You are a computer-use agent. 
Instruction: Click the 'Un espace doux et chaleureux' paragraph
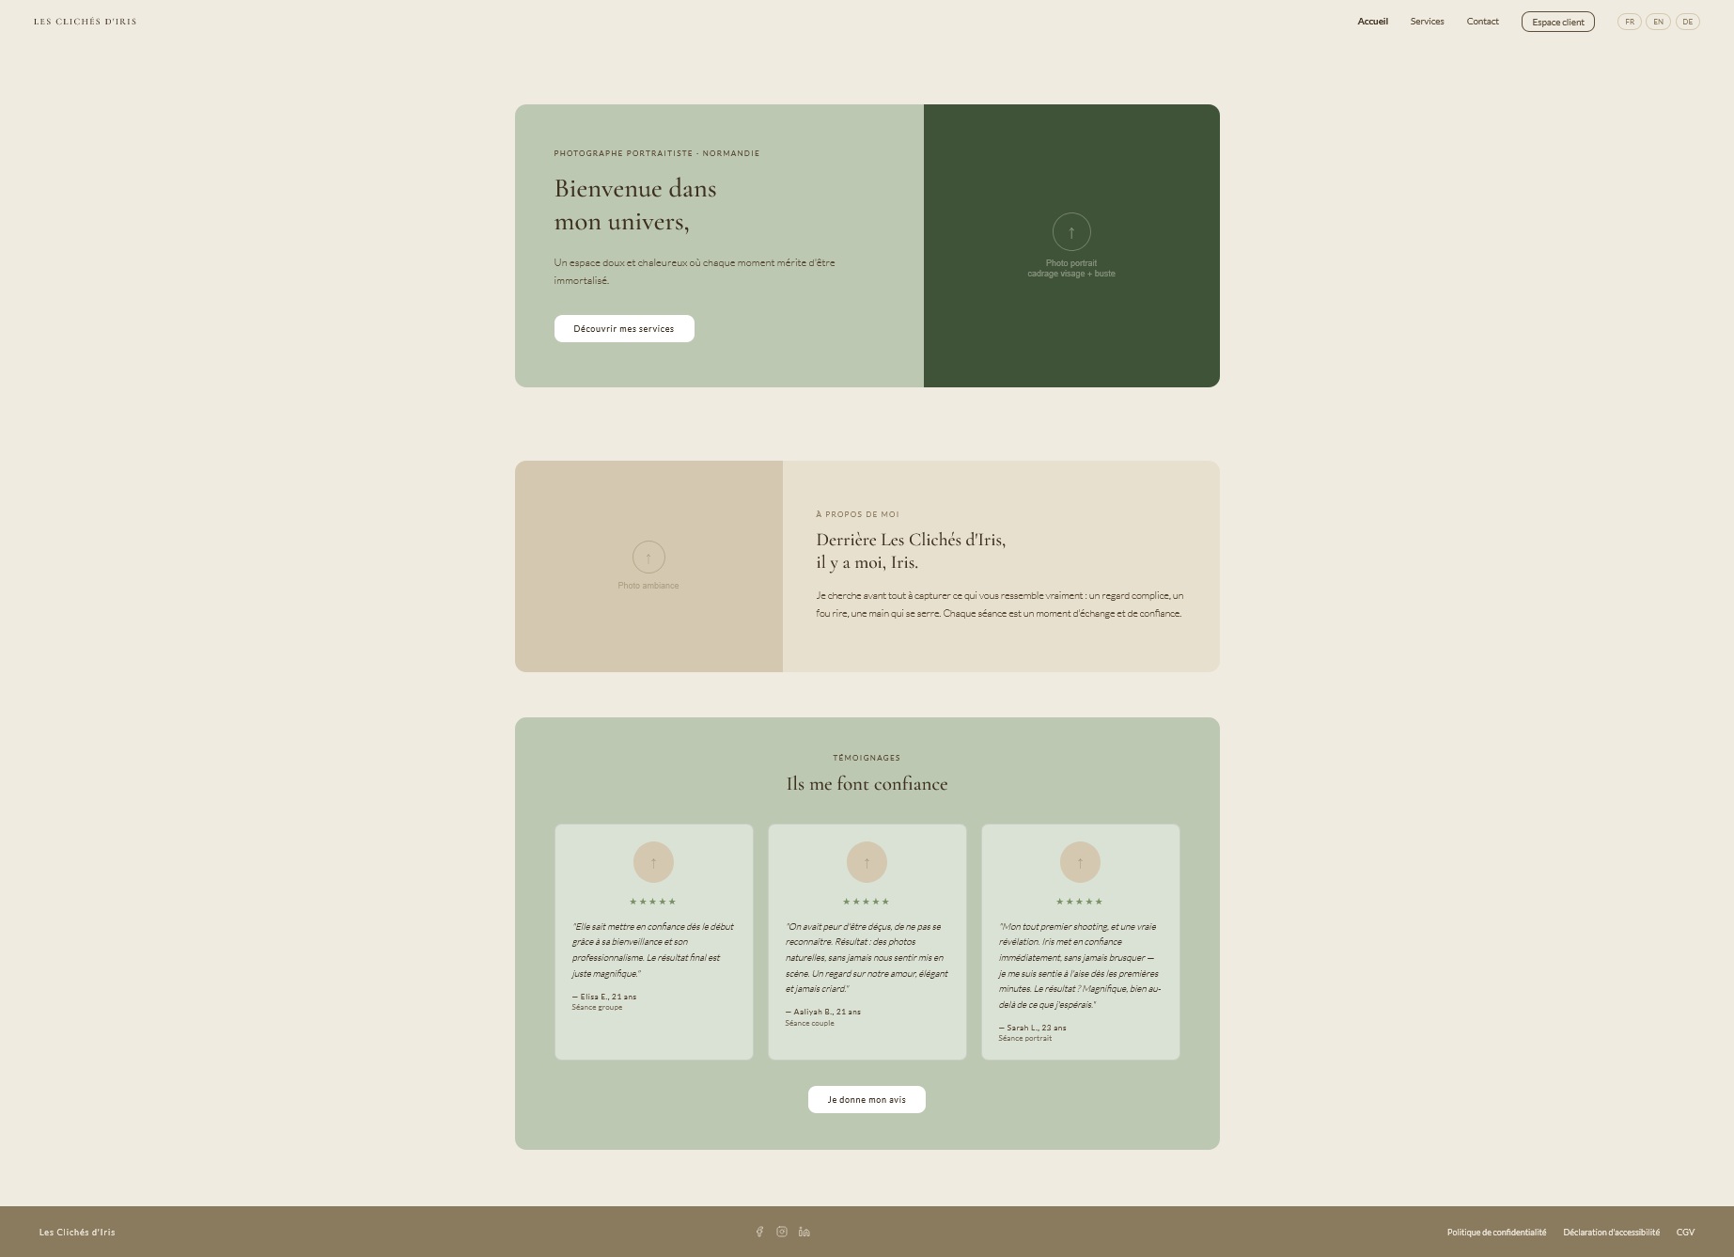[695, 272]
